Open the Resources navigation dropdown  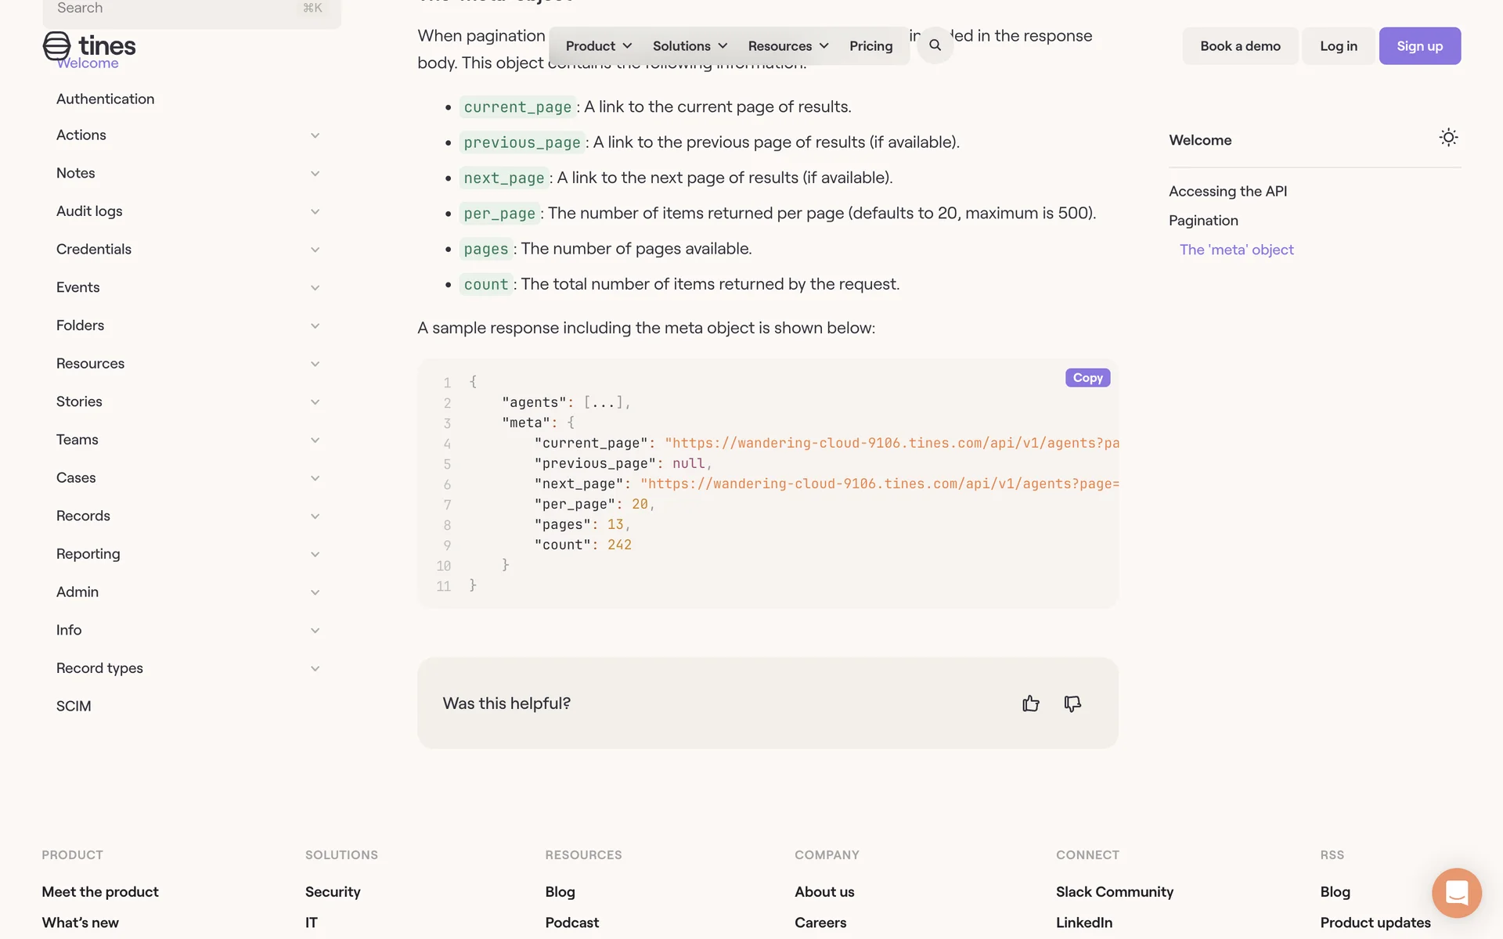coord(788,46)
